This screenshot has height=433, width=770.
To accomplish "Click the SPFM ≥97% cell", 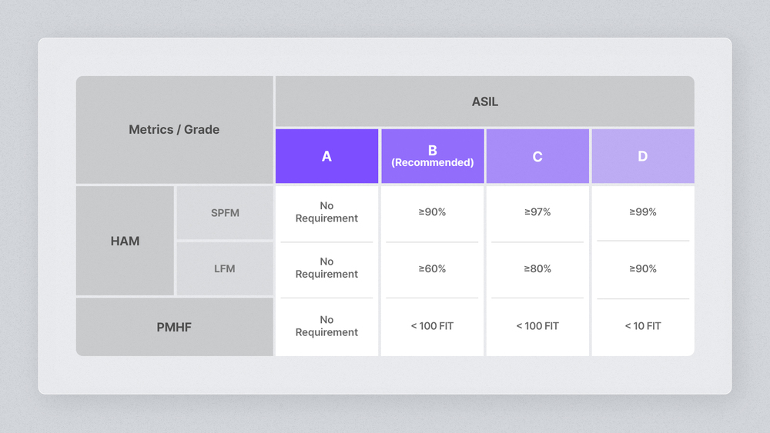I will click(x=537, y=212).
